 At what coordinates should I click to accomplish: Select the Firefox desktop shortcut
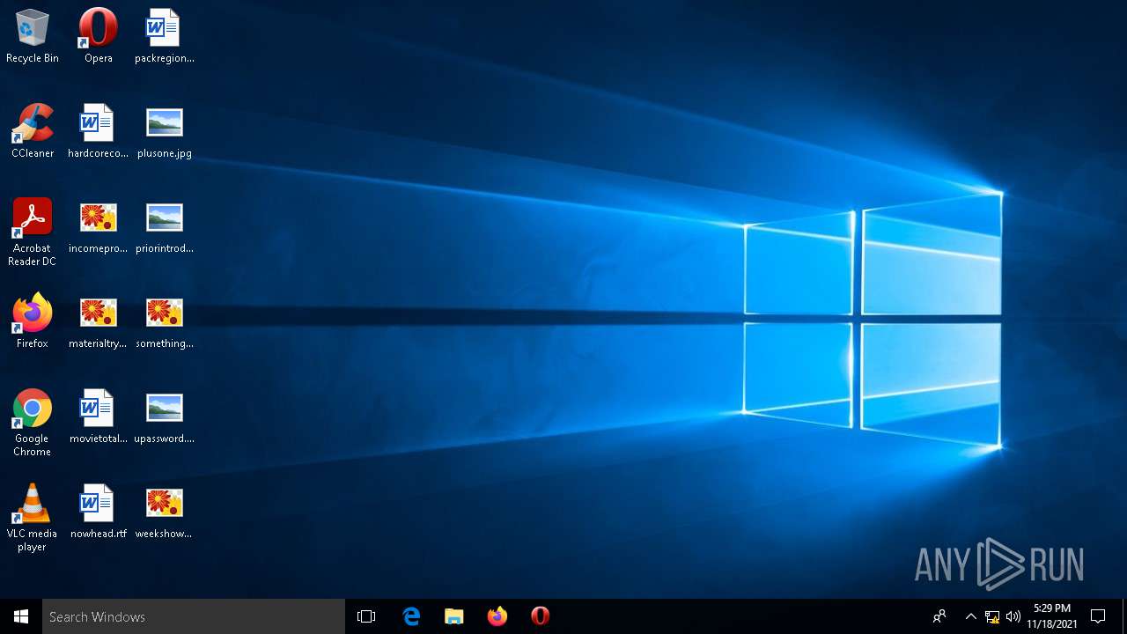click(x=33, y=321)
